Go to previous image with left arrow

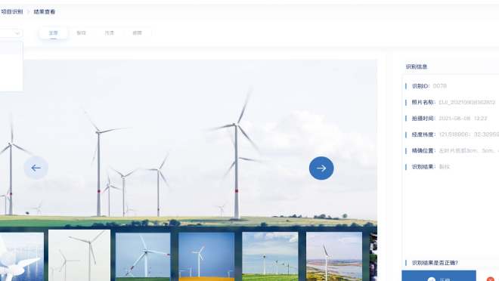(x=36, y=168)
